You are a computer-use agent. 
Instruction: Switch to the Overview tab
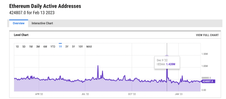pyautogui.click(x=18, y=23)
